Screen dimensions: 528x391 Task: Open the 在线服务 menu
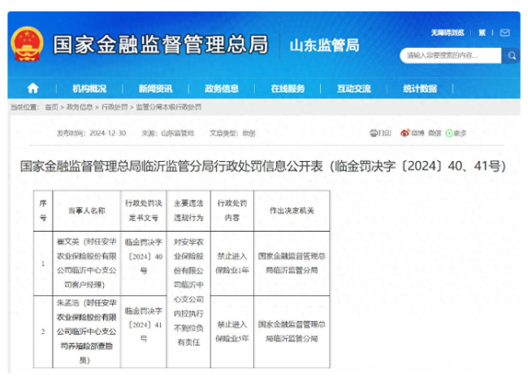(x=288, y=89)
